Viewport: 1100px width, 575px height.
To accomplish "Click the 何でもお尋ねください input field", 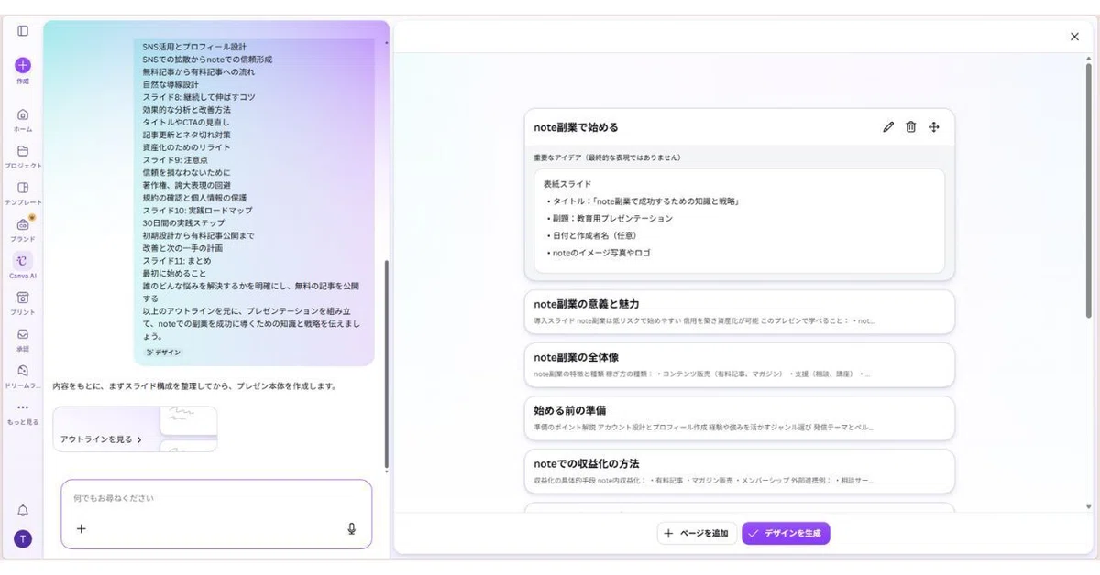I will tap(216, 499).
